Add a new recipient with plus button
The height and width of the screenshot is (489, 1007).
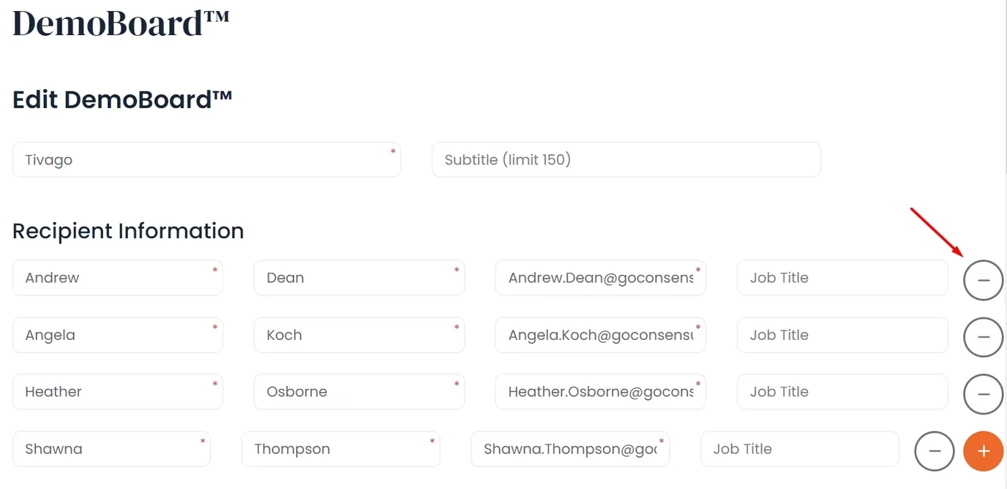(x=984, y=451)
